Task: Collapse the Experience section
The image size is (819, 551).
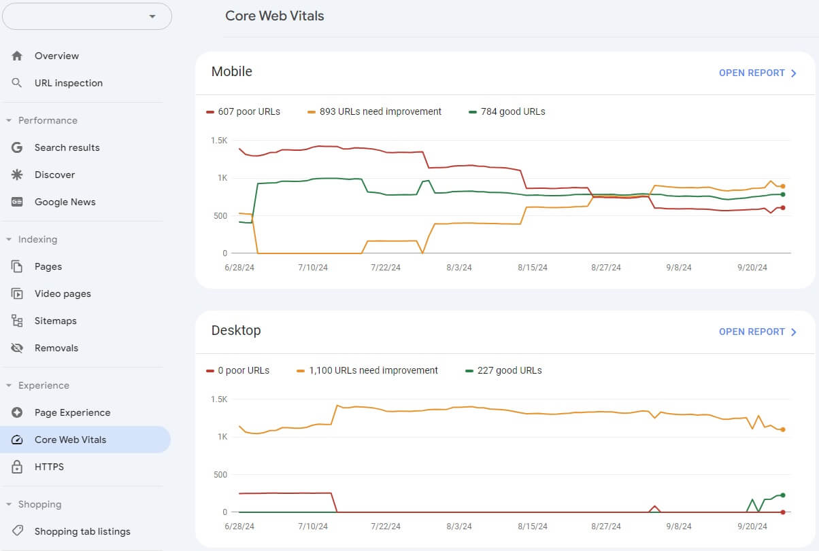Action: (x=9, y=385)
